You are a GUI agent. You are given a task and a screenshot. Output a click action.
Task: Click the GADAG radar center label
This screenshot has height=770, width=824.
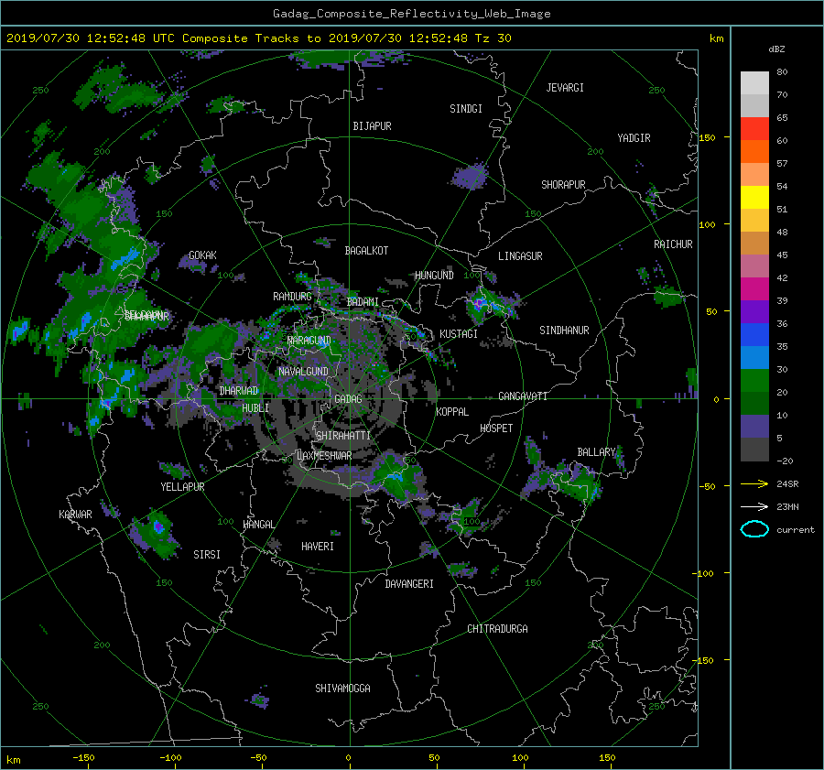348,399
